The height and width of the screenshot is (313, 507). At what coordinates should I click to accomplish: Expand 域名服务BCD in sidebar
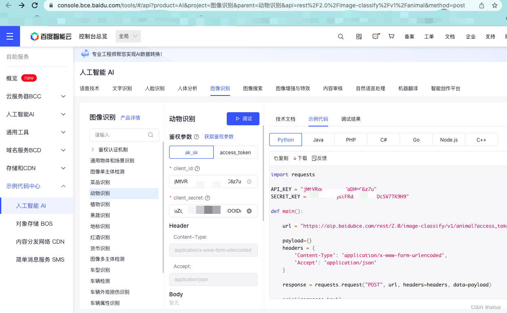point(36,150)
